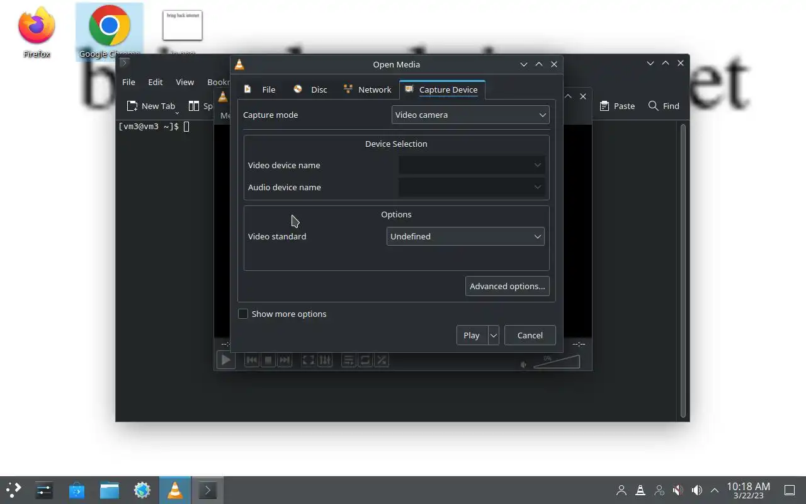This screenshot has height=504, width=806.
Task: Click the VLC volume slider
Action: (557, 362)
